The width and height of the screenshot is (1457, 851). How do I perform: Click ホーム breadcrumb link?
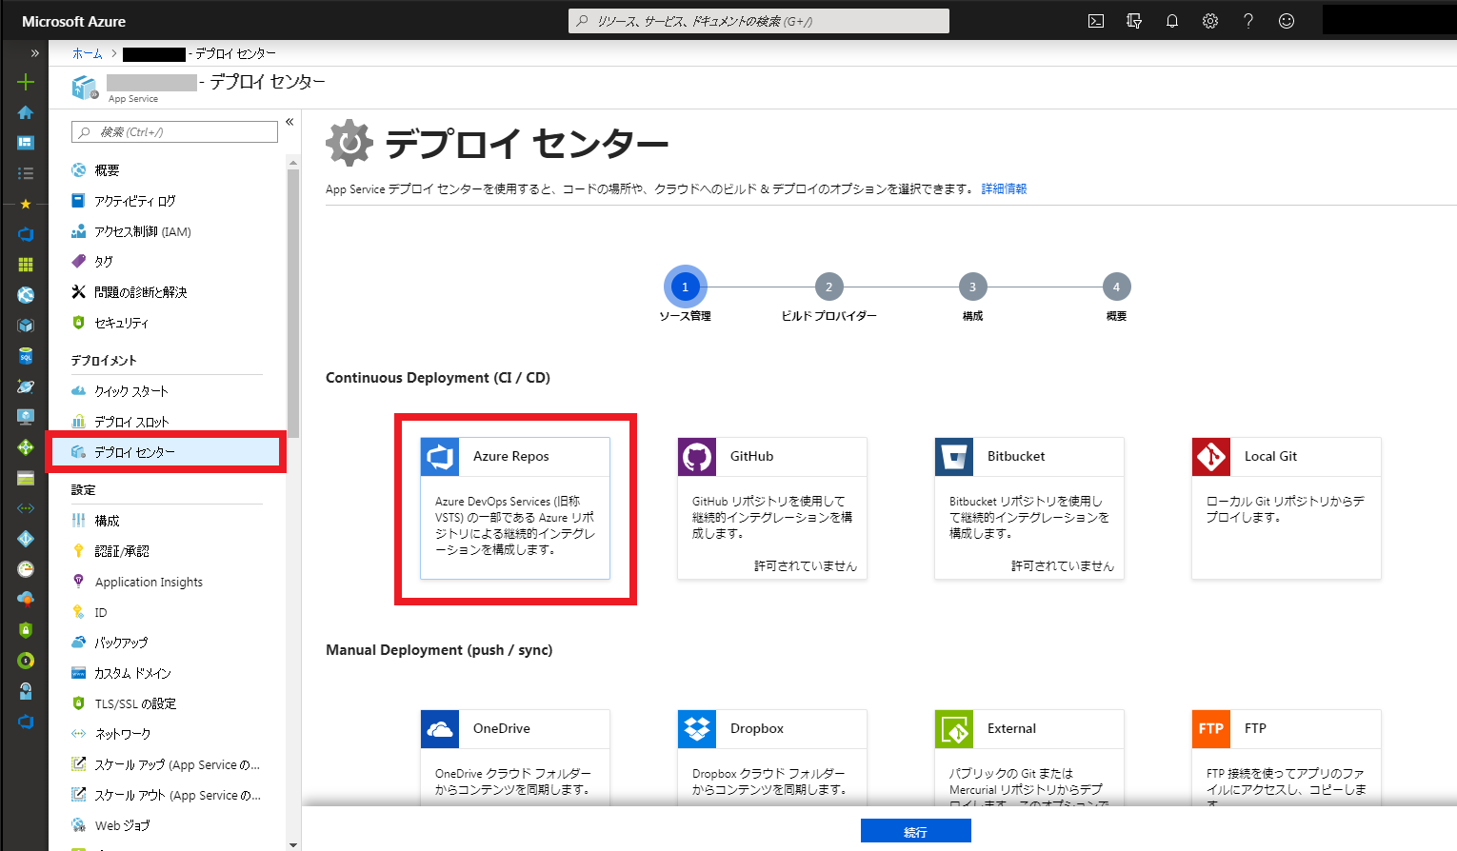tap(87, 53)
